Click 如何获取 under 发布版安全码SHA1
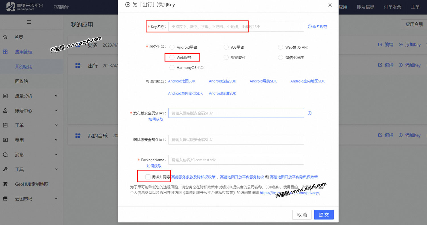427x225 pixels. pyautogui.click(x=156, y=119)
